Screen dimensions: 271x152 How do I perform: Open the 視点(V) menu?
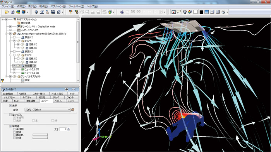(x=43, y=7)
